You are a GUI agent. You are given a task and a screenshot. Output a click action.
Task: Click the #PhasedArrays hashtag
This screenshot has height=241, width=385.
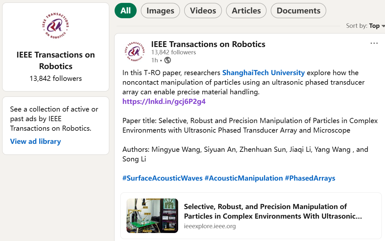[x=310, y=178]
